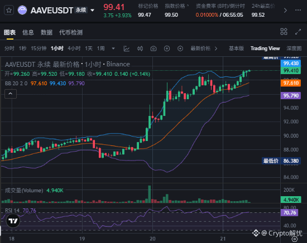Click the AAVE coin logo
This screenshot has width=307, height=243.
pyautogui.click(x=22, y=10)
